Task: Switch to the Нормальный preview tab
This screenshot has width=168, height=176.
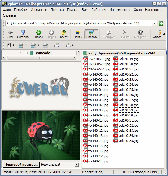Action: (51, 165)
